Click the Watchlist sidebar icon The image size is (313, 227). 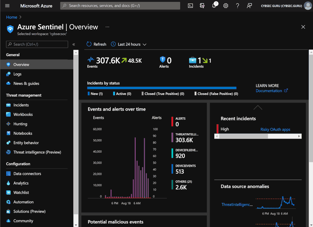point(8,193)
